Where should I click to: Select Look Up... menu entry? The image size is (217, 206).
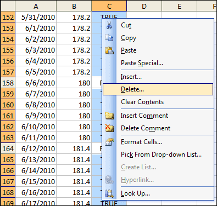[x=158, y=193]
